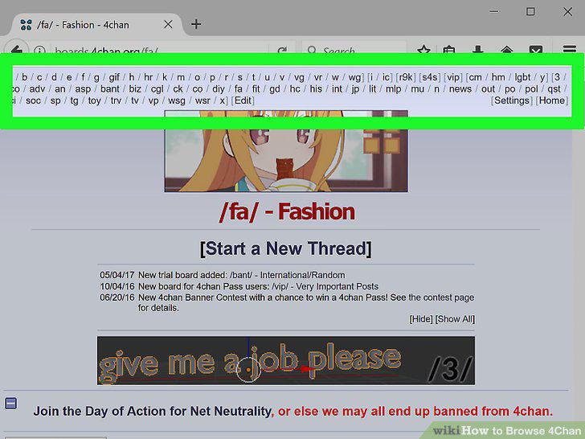Open the /bant/ board link
Image resolution: width=585 pixels, height=439 pixels.
point(109,88)
